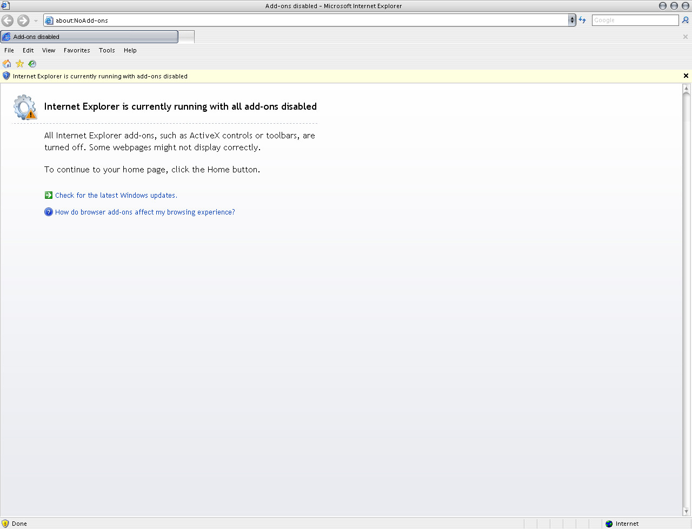The width and height of the screenshot is (692, 529).
Task: Go back with the Back arrow button
Action: tap(8, 21)
